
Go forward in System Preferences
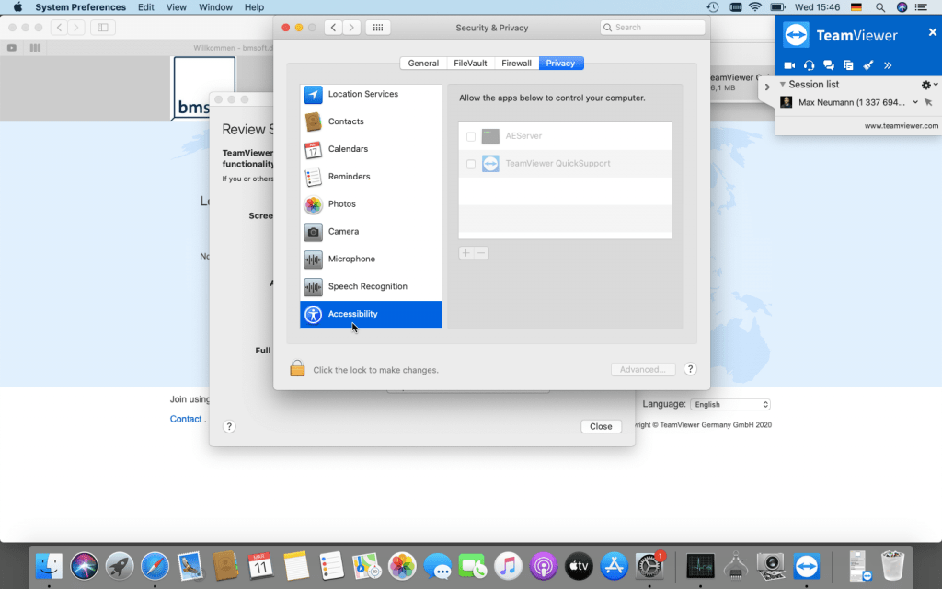[351, 28]
